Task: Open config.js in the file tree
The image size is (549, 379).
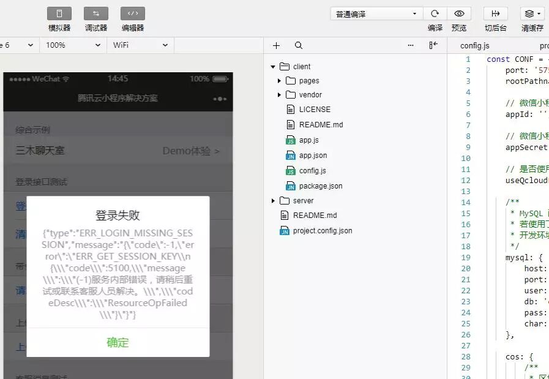Action: (x=312, y=171)
